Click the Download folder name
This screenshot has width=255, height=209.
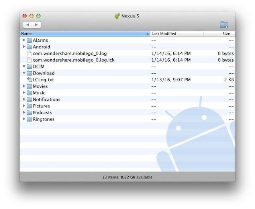[x=43, y=73]
